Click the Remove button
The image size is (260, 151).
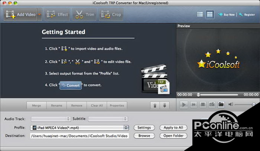point(77,106)
